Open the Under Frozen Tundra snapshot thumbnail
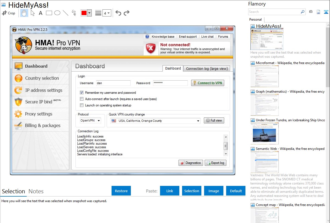This screenshot has height=223, width=330. [264, 133]
